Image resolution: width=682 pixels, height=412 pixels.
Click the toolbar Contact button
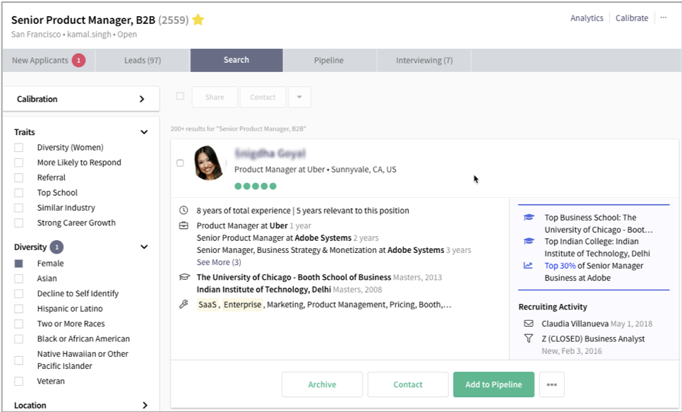263,97
